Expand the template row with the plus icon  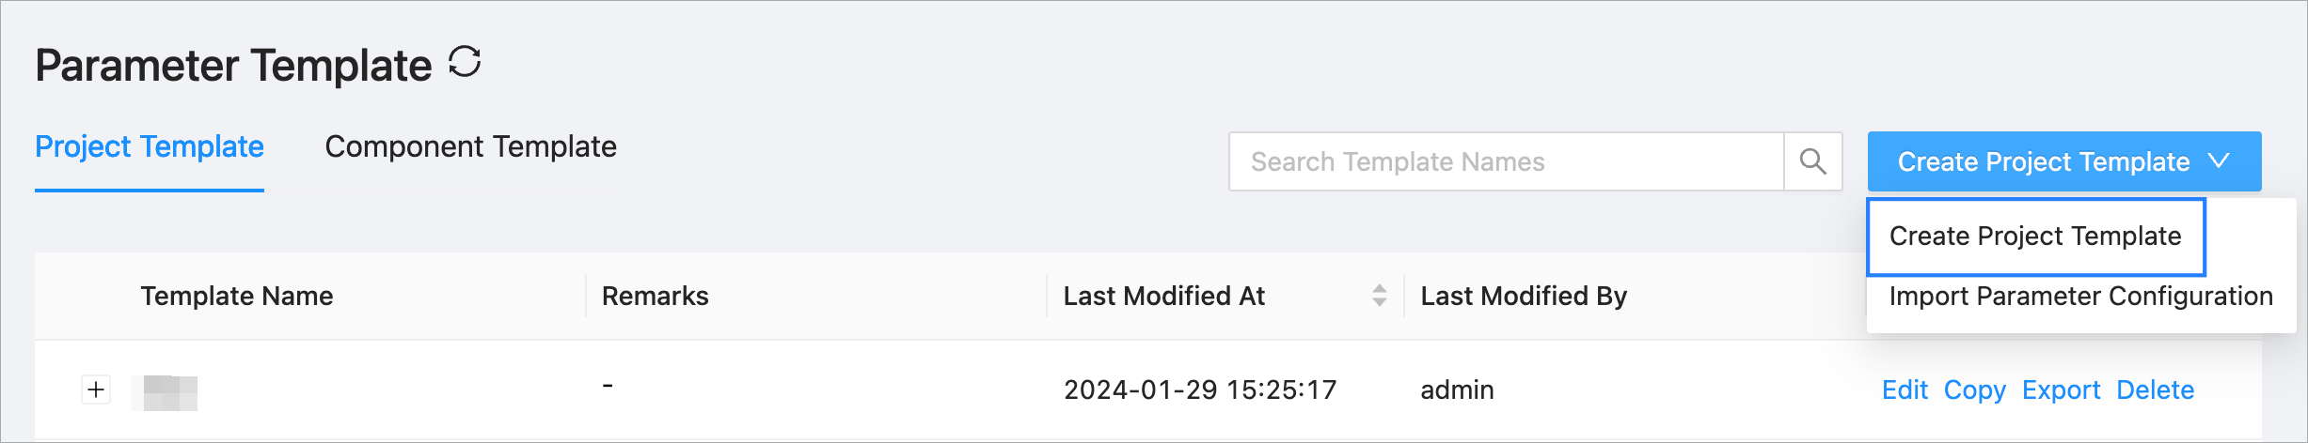pyautogui.click(x=96, y=390)
